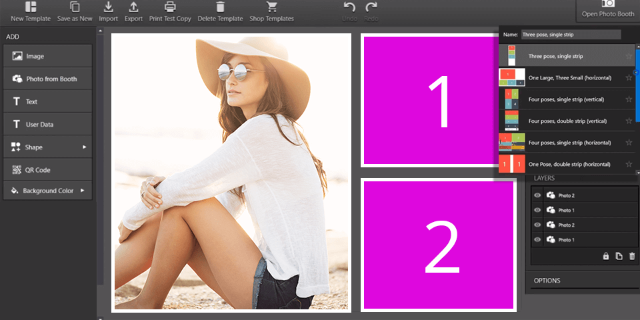Add a QR Code element
The image size is (640, 320).
47,169
